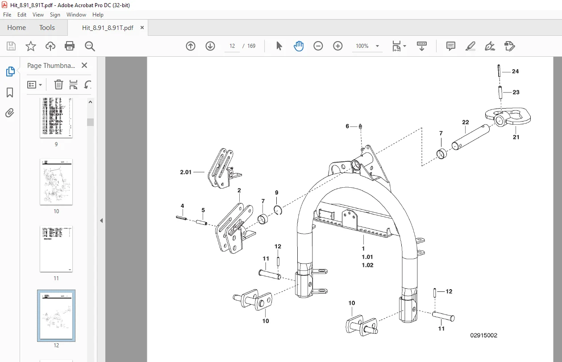562x362 pixels.
Task: Select the Highlight text pen
Action: [x=470, y=46]
